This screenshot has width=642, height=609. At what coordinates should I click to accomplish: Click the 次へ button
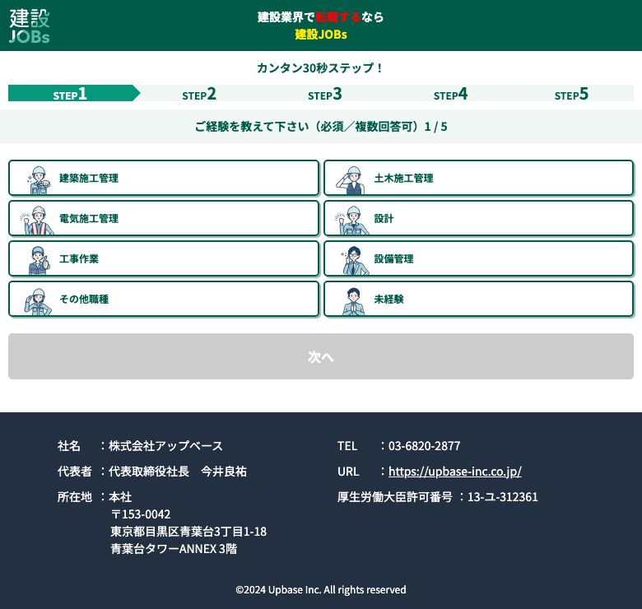pos(321,356)
